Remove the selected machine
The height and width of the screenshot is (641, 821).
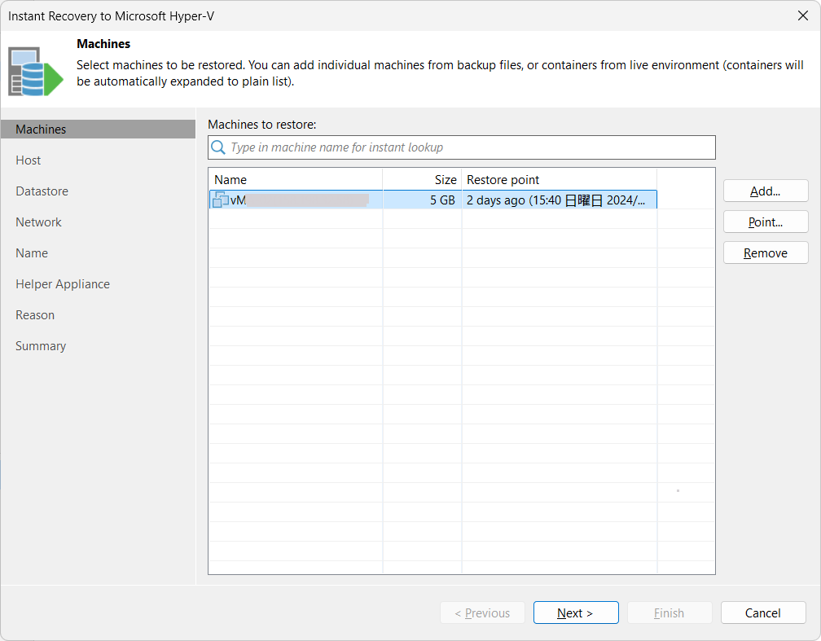[x=766, y=253]
